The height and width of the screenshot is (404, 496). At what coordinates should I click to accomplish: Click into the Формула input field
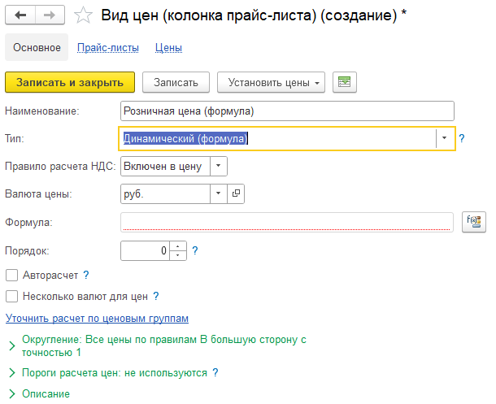coord(286,222)
